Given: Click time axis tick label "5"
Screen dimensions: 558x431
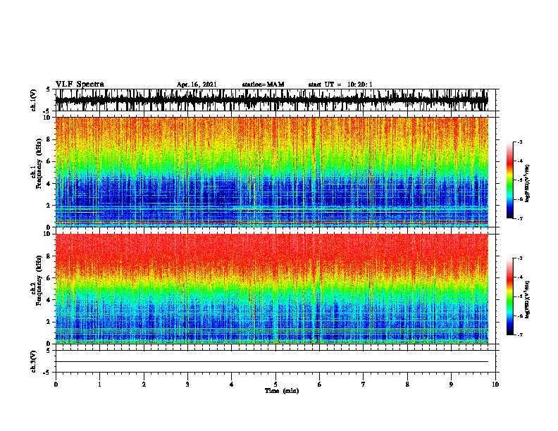Looking at the screenshot, I should coord(275,385).
